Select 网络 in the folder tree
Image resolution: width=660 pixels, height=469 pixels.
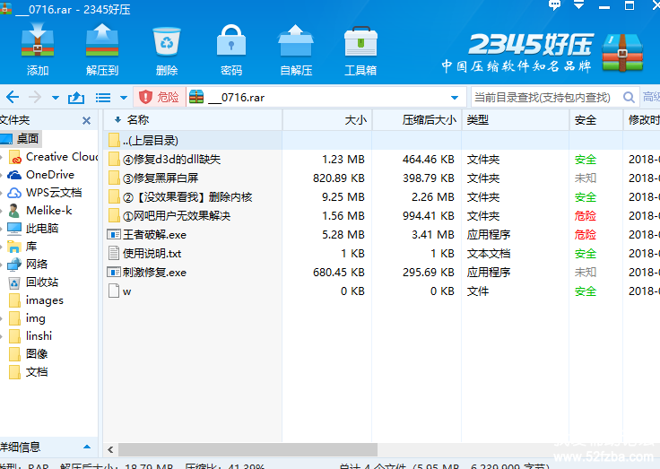(x=28, y=265)
